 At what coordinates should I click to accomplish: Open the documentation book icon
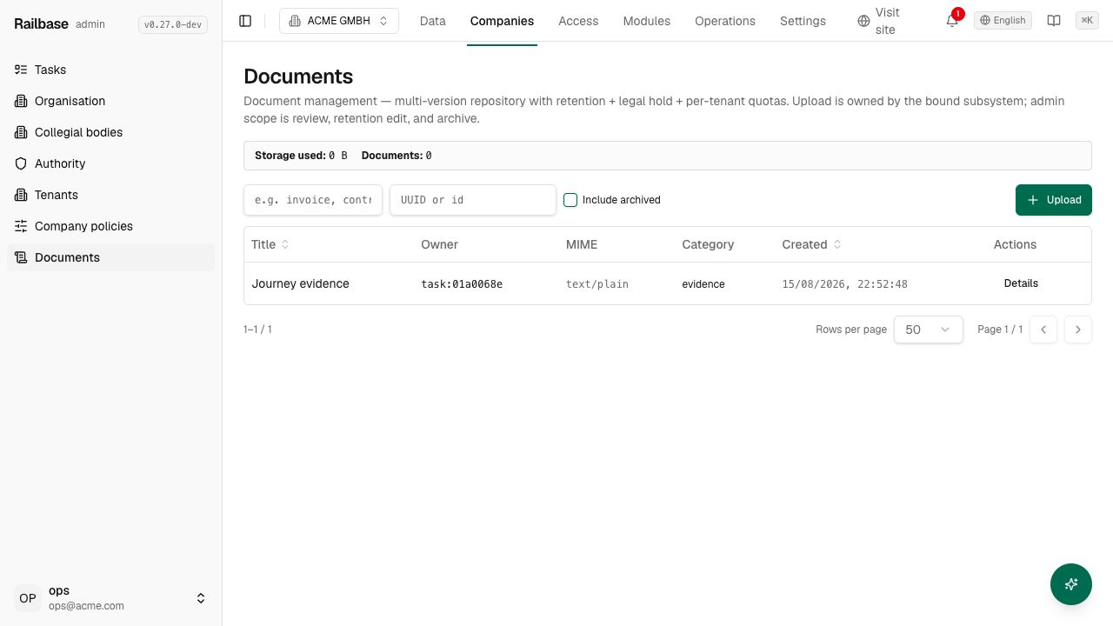(x=1054, y=21)
